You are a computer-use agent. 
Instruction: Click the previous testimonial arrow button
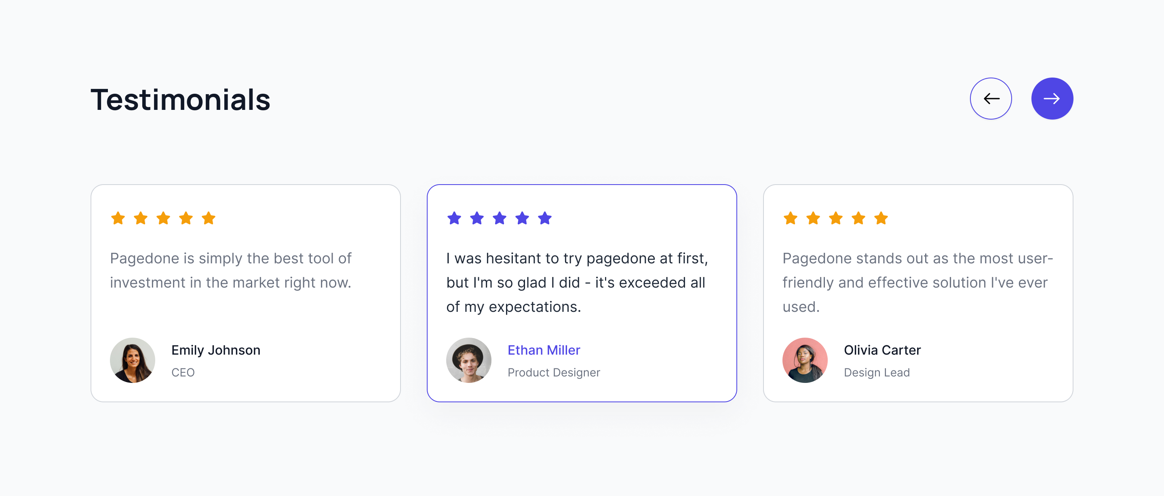(x=991, y=99)
